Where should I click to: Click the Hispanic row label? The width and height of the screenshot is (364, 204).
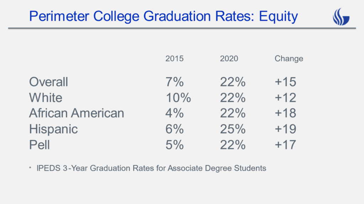pyautogui.click(x=53, y=129)
